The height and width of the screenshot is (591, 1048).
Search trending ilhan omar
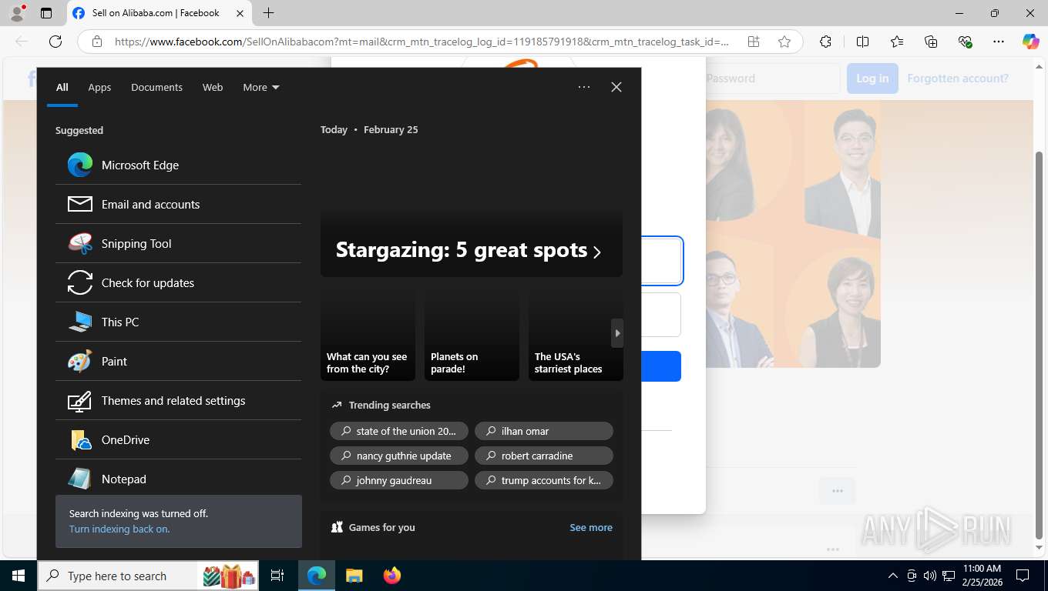point(544,431)
